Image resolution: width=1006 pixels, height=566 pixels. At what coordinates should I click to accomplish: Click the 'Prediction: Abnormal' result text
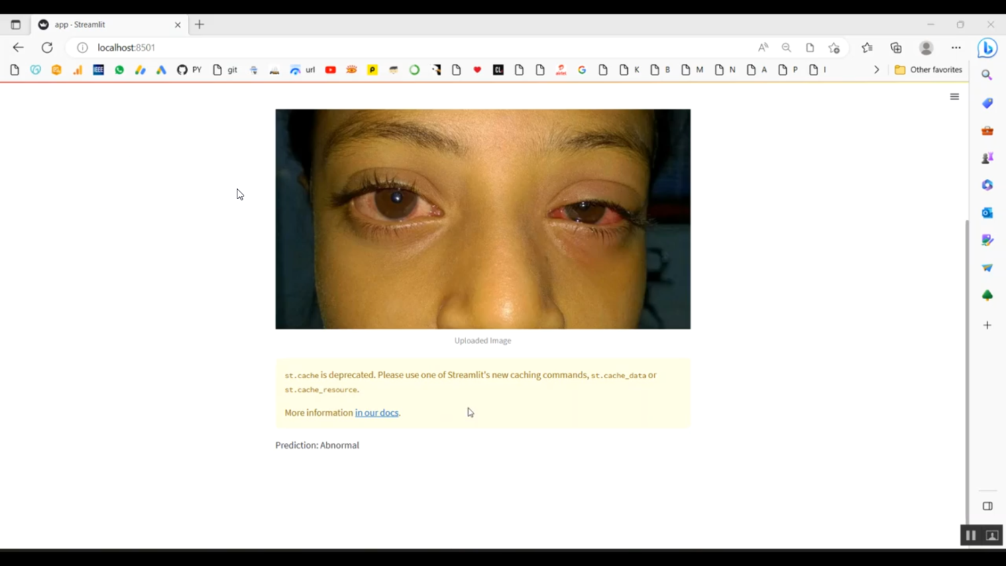click(317, 445)
